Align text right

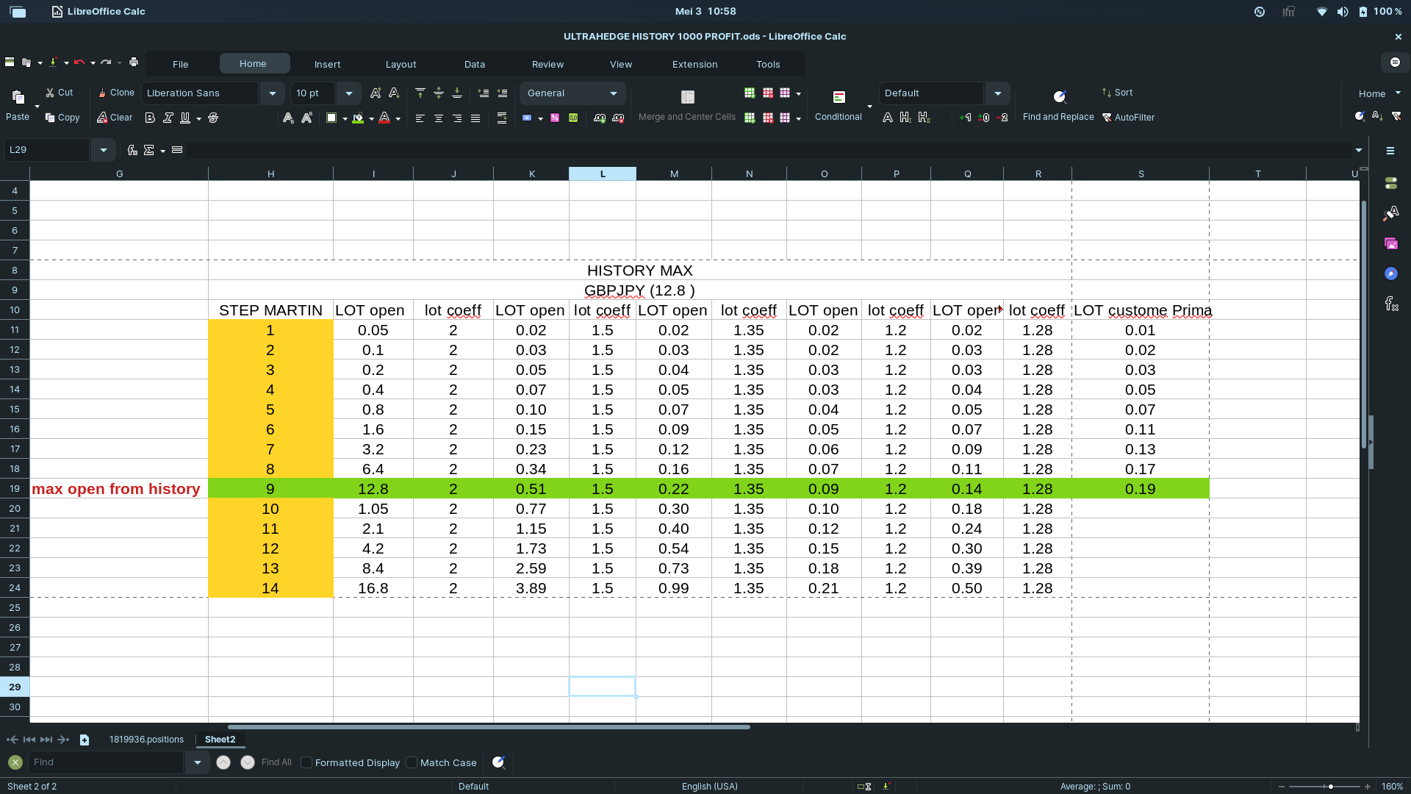tap(457, 118)
